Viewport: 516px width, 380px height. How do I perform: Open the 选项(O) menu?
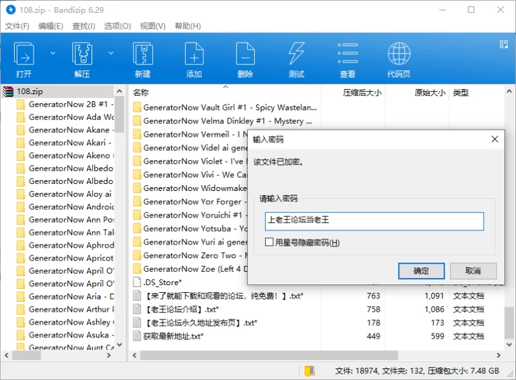point(117,26)
